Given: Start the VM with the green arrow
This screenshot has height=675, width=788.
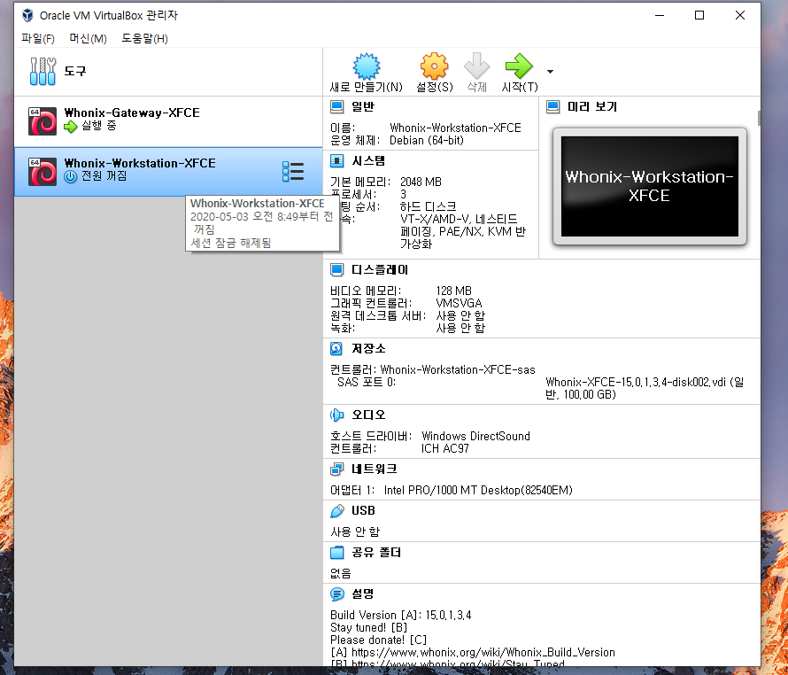Looking at the screenshot, I should pyautogui.click(x=519, y=66).
